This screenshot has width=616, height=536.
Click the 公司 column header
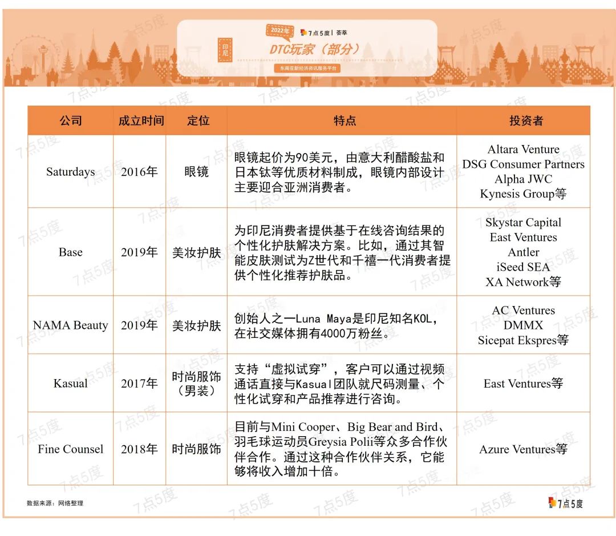tap(71, 120)
